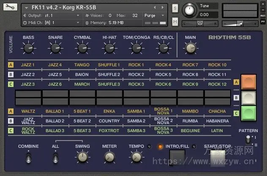Click the CYMBAL volume knob

click(82, 48)
